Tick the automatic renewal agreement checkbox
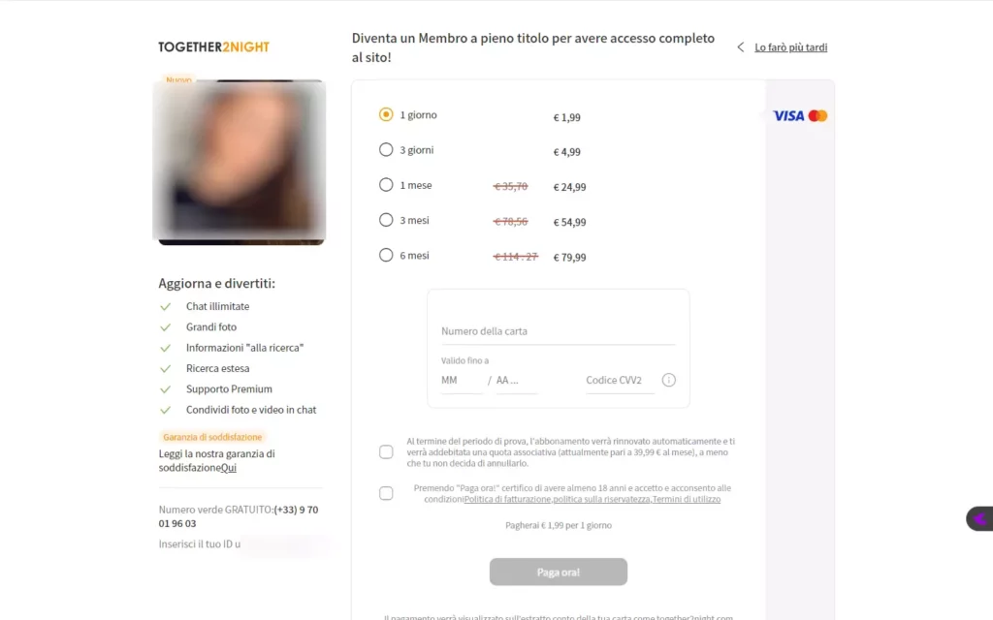 pos(386,451)
